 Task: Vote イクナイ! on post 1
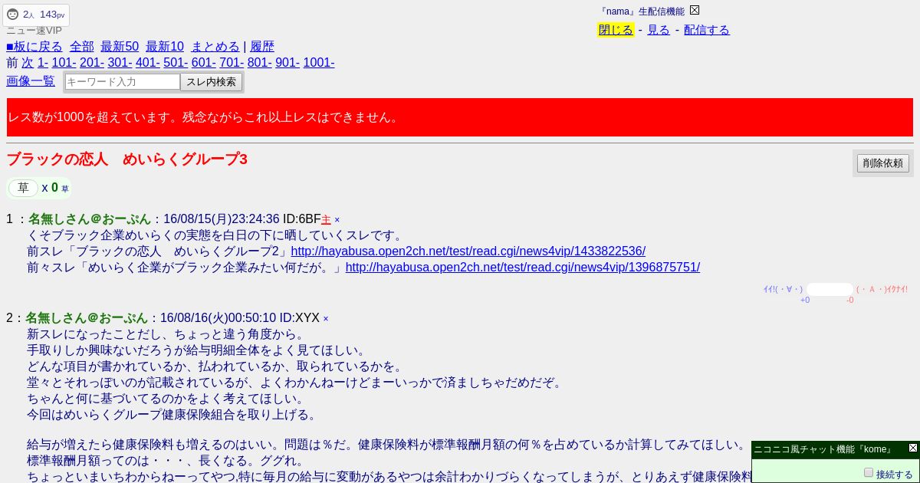[882, 289]
